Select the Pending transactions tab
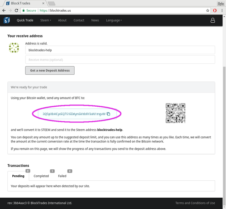226x209 pixels. coord(18,176)
